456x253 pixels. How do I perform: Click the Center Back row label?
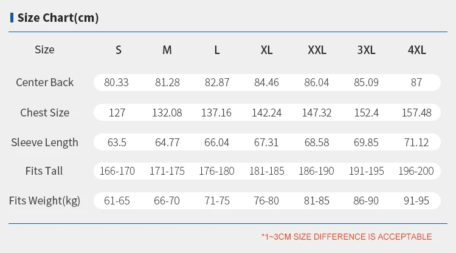coord(44,83)
